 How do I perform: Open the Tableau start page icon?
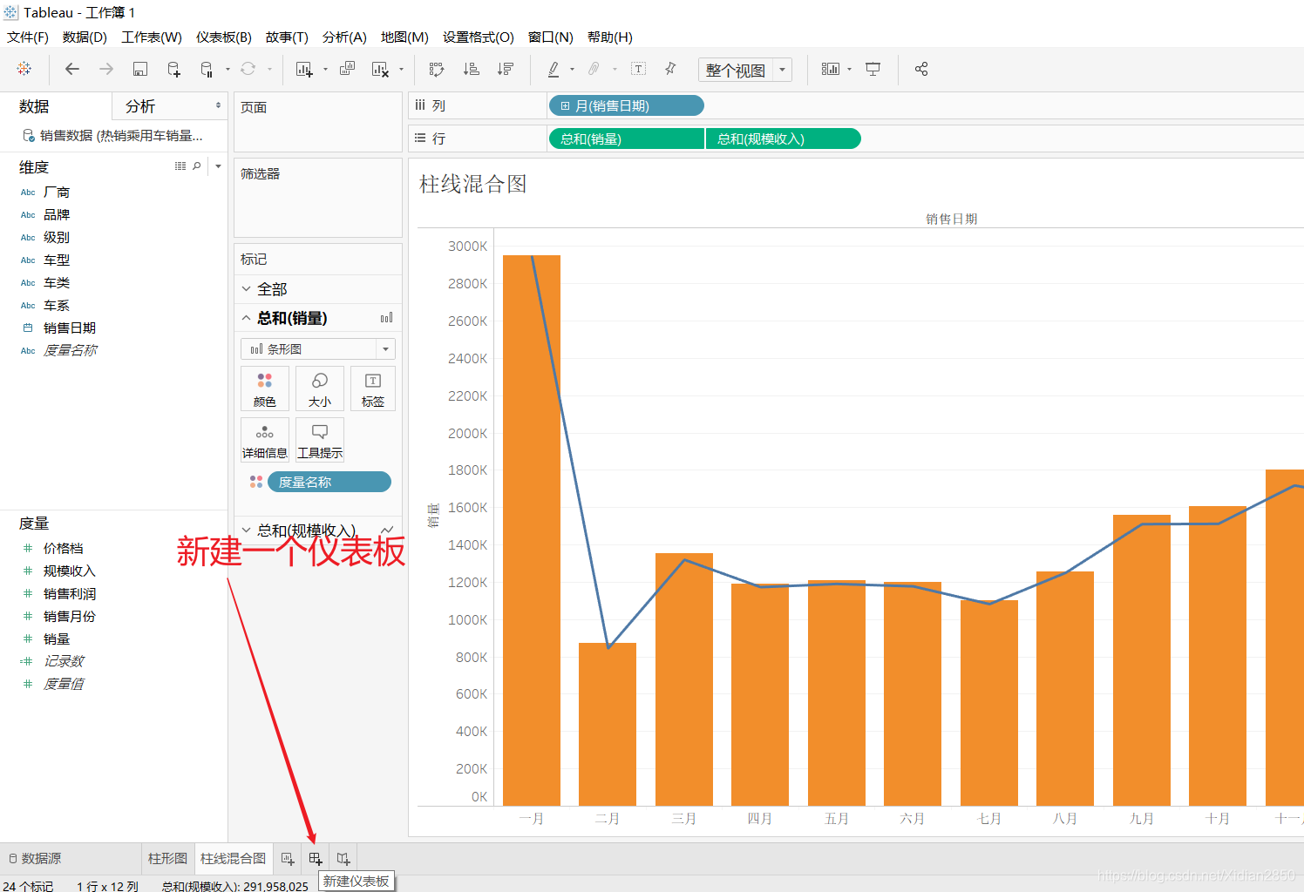[24, 69]
